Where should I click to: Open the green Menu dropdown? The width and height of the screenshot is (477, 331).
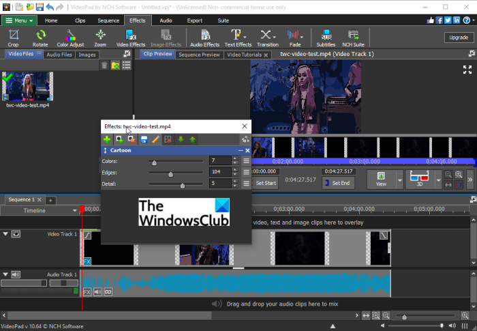tap(20, 20)
